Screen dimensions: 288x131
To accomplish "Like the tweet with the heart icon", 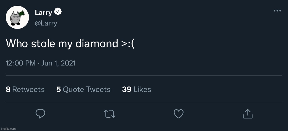I will pyautogui.click(x=179, y=114).
